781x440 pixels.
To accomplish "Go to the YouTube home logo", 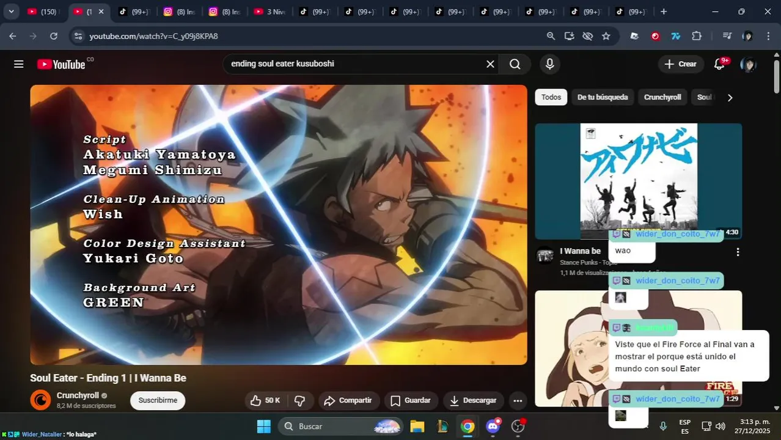I will click(61, 64).
